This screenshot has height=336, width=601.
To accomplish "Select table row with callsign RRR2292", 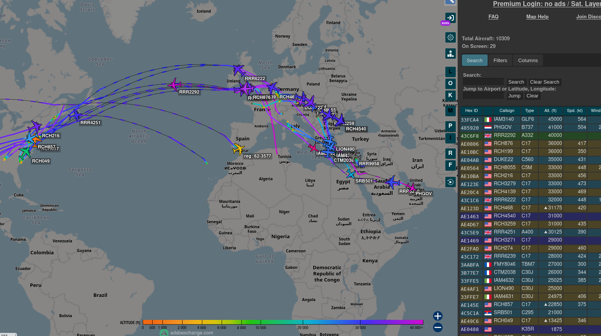I will coord(531,135).
